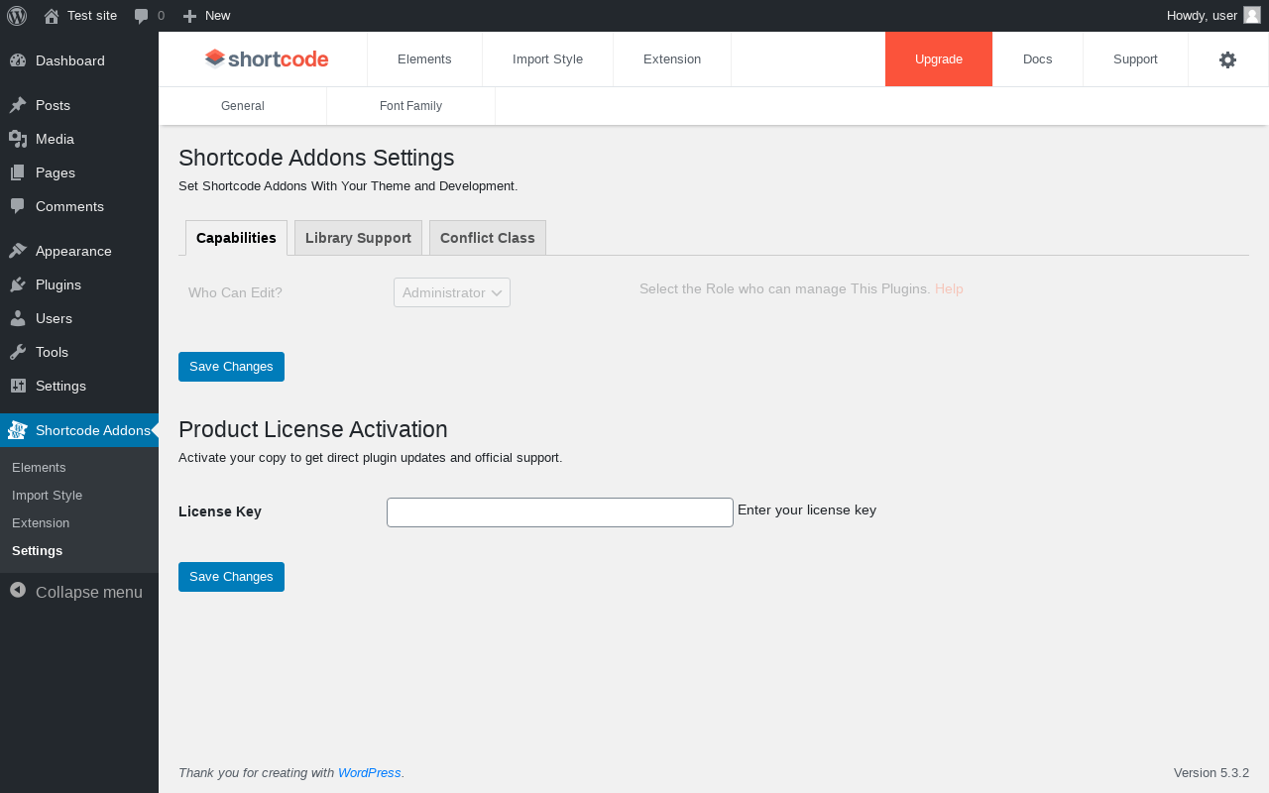Click the Comments sidebar bubble icon
The image size is (1269, 793).
click(18, 206)
